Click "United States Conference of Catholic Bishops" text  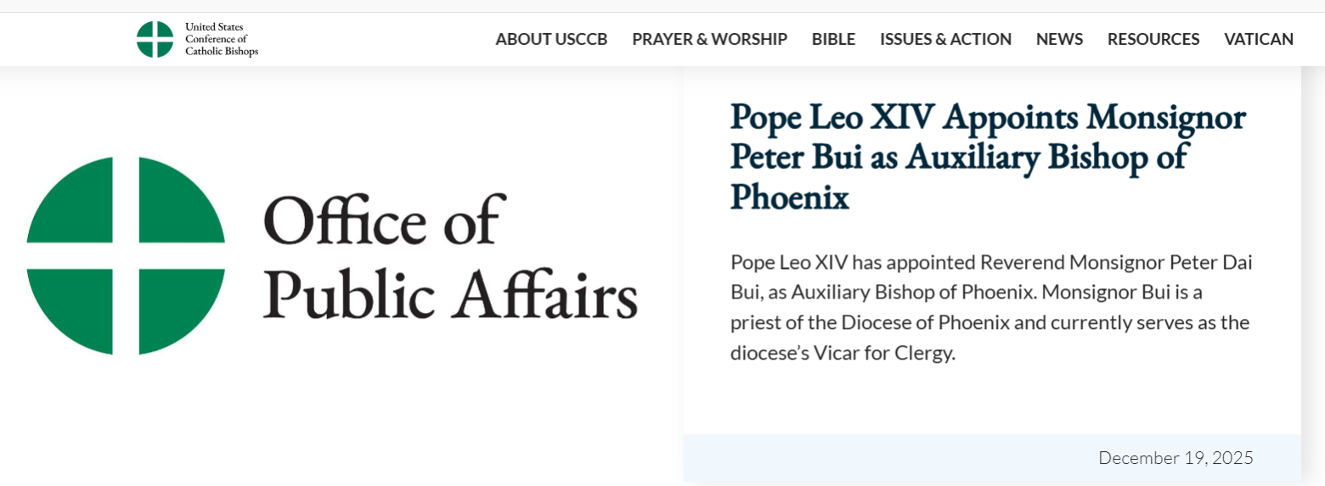coord(221,39)
